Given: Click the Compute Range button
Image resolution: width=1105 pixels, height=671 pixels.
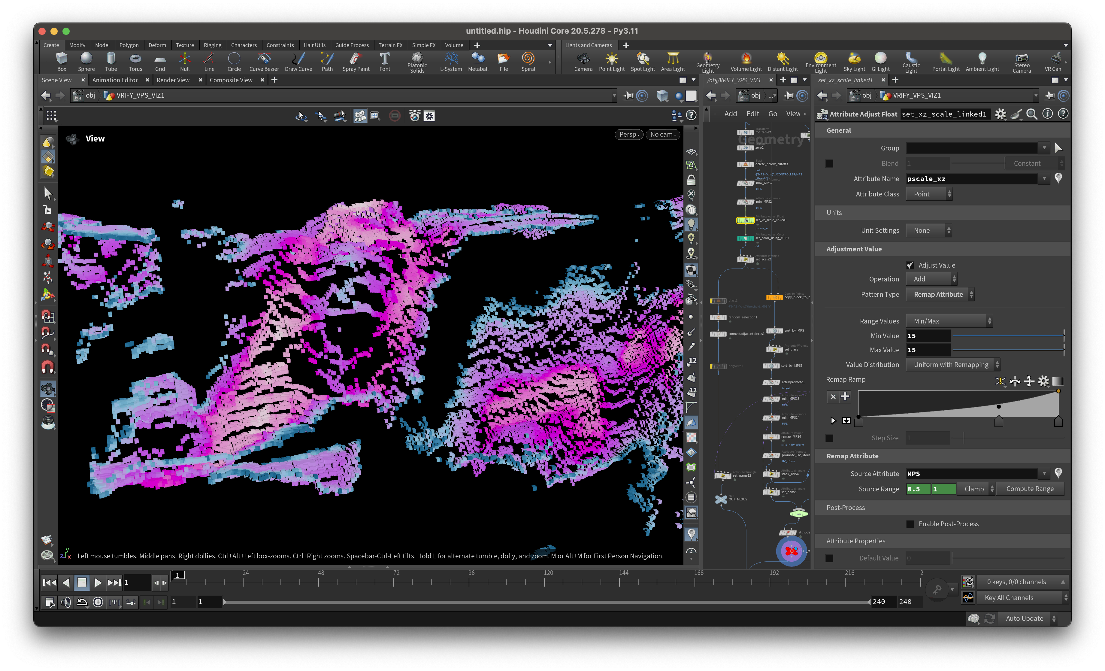Looking at the screenshot, I should (x=1030, y=488).
